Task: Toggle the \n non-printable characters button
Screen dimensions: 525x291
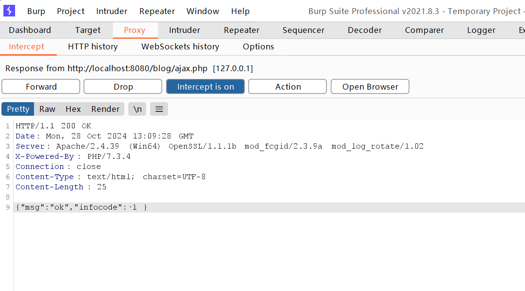Action: coord(137,109)
